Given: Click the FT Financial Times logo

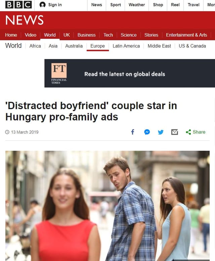Looking at the screenshot, I should [x=59, y=73].
